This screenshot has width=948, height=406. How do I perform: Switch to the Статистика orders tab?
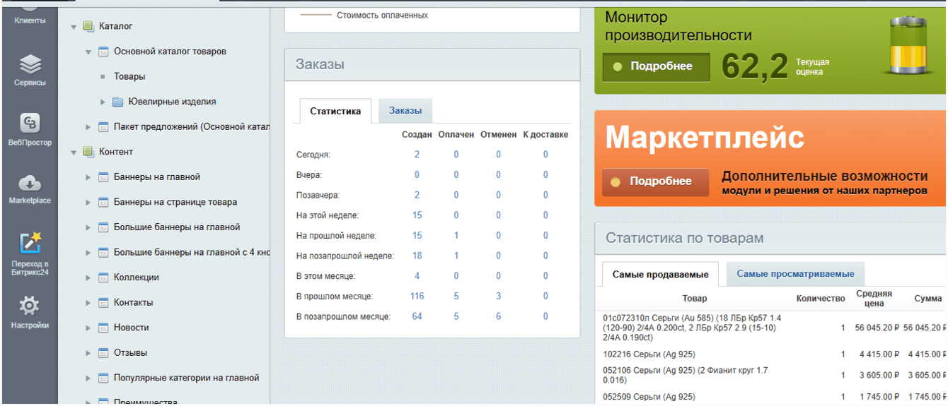pyautogui.click(x=335, y=112)
